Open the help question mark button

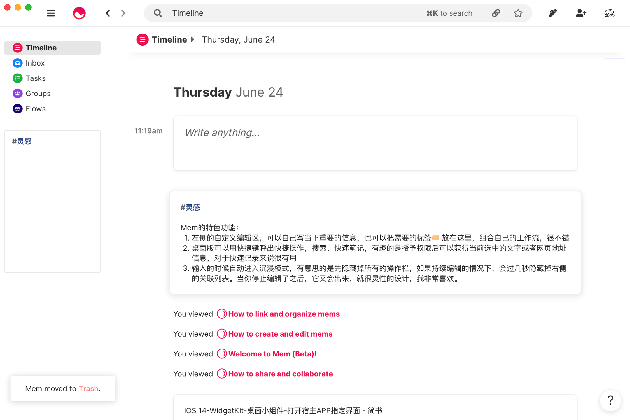point(610,400)
